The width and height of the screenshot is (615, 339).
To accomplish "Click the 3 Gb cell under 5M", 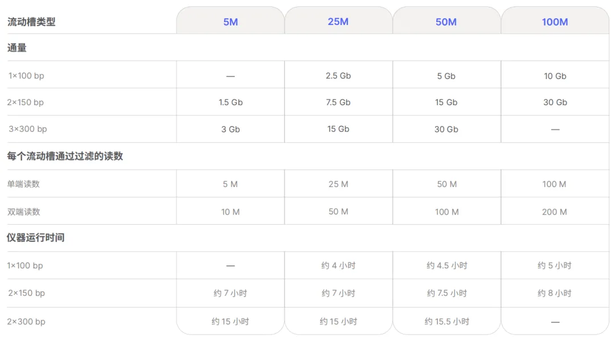I will point(230,130).
